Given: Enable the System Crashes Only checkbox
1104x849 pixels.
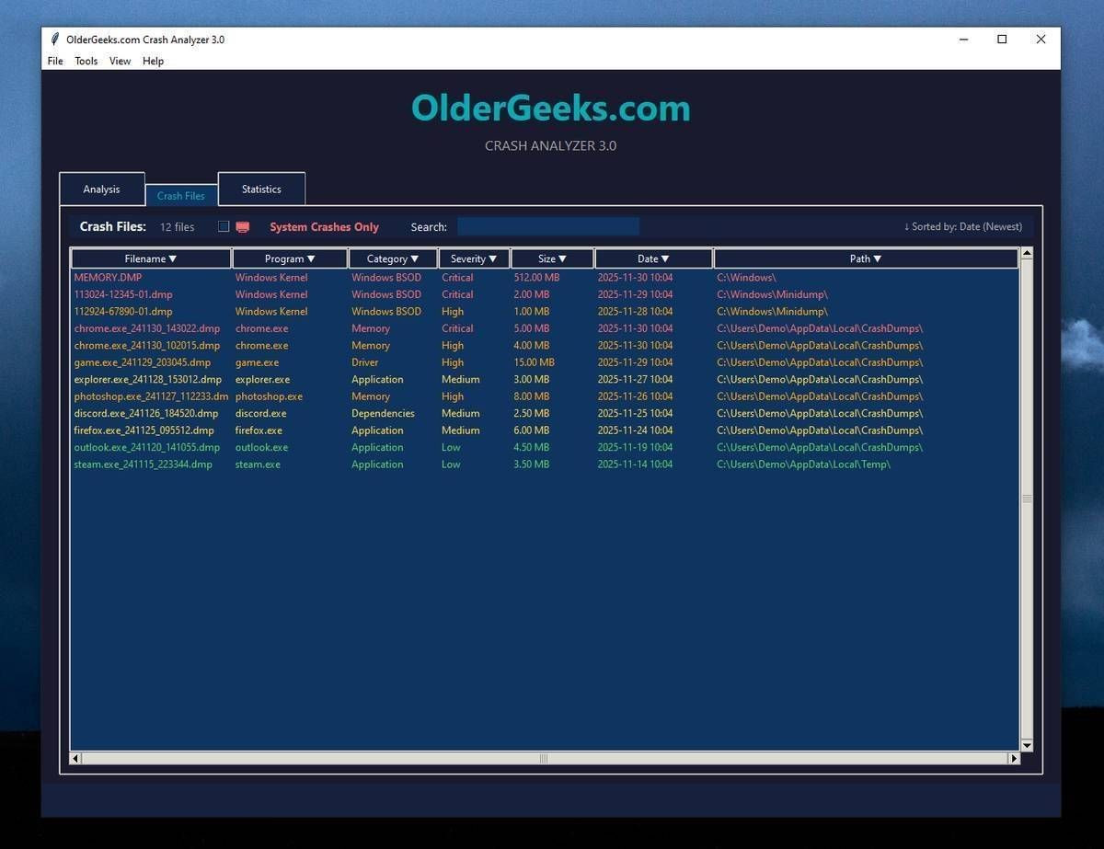Looking at the screenshot, I should 224,226.
